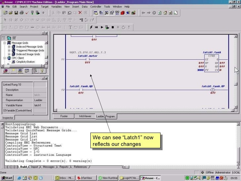Toggle the Navigator window icon

[x=95, y=13]
